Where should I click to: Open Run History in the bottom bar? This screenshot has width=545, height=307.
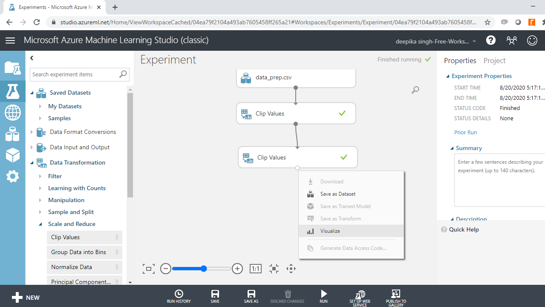[x=179, y=296]
